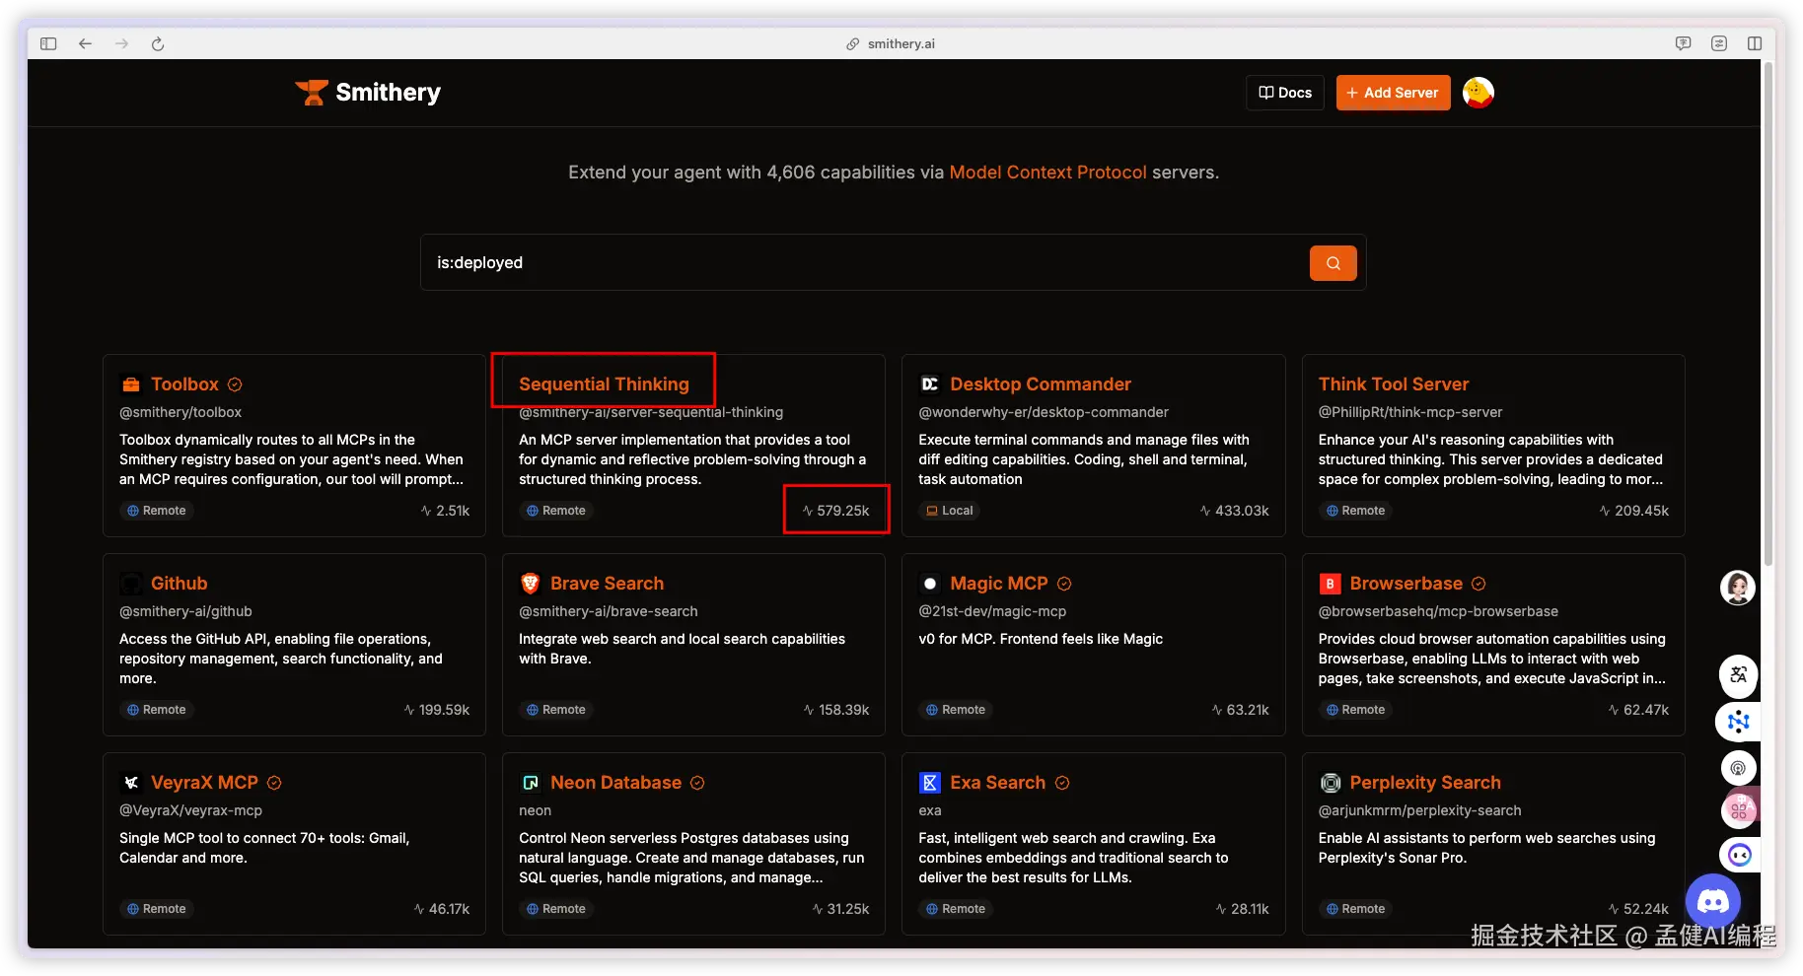Click the Toolbox briefcase icon

[x=131, y=384]
